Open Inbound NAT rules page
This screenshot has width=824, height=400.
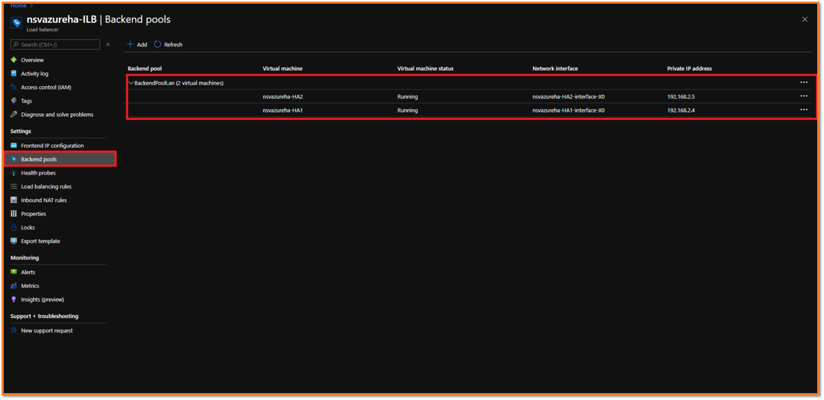pyautogui.click(x=44, y=200)
